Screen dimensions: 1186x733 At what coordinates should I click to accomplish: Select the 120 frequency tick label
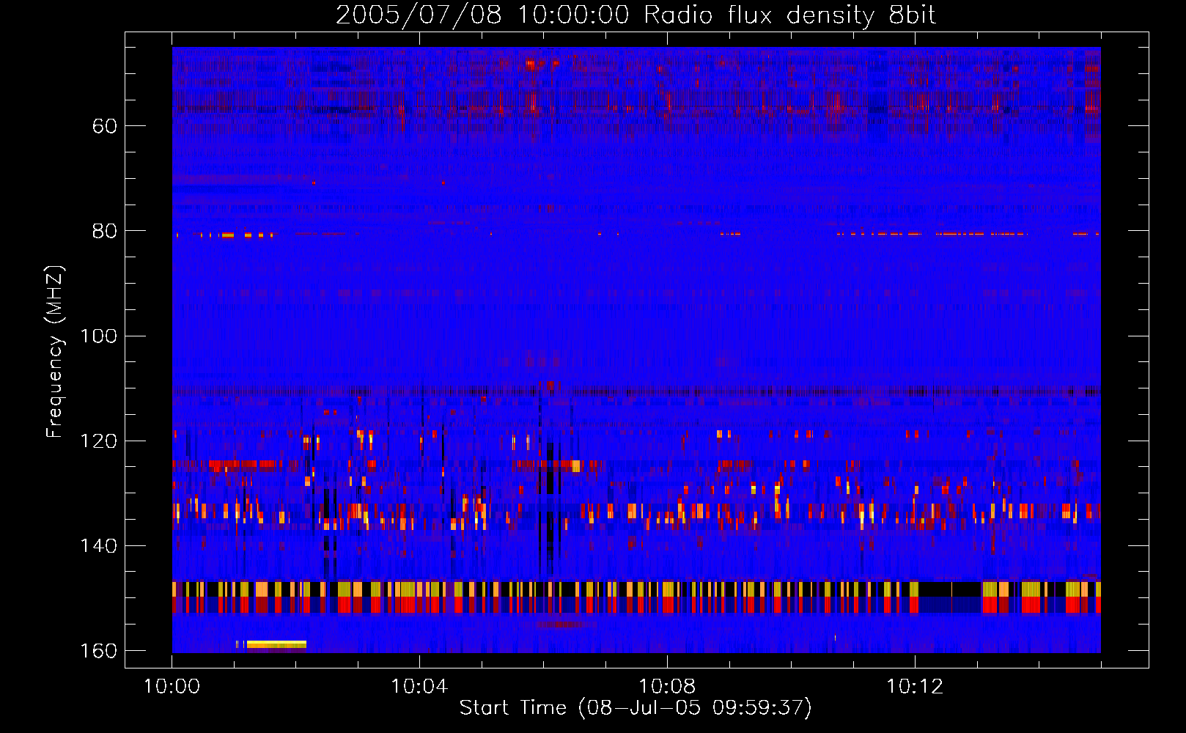pyautogui.click(x=98, y=441)
